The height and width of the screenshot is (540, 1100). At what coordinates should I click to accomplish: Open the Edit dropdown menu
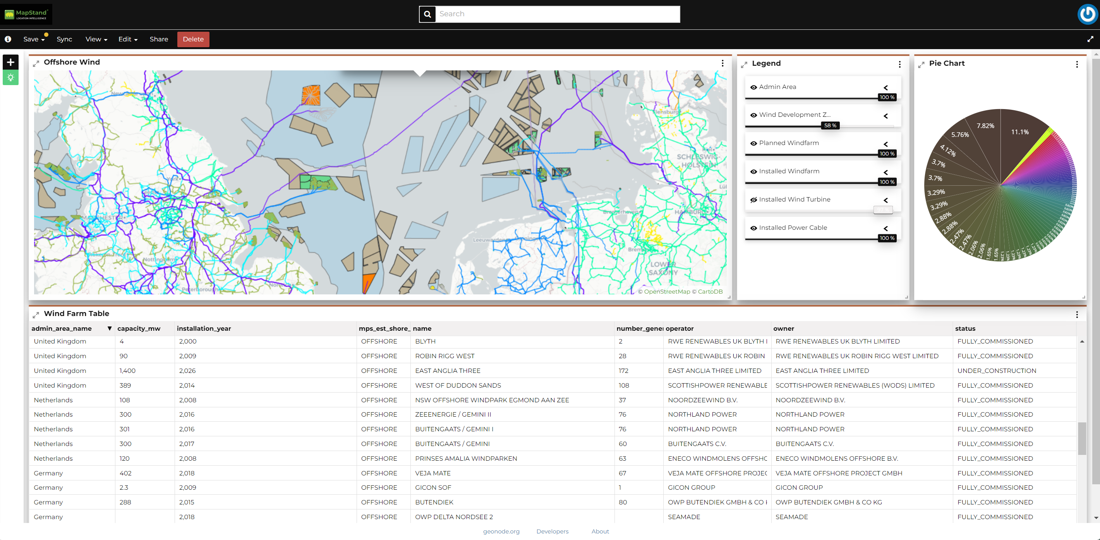pyautogui.click(x=127, y=39)
